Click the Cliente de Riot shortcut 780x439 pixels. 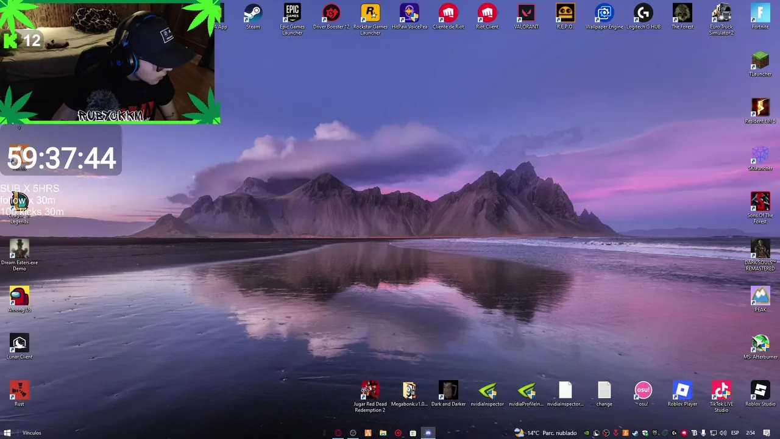448,16
